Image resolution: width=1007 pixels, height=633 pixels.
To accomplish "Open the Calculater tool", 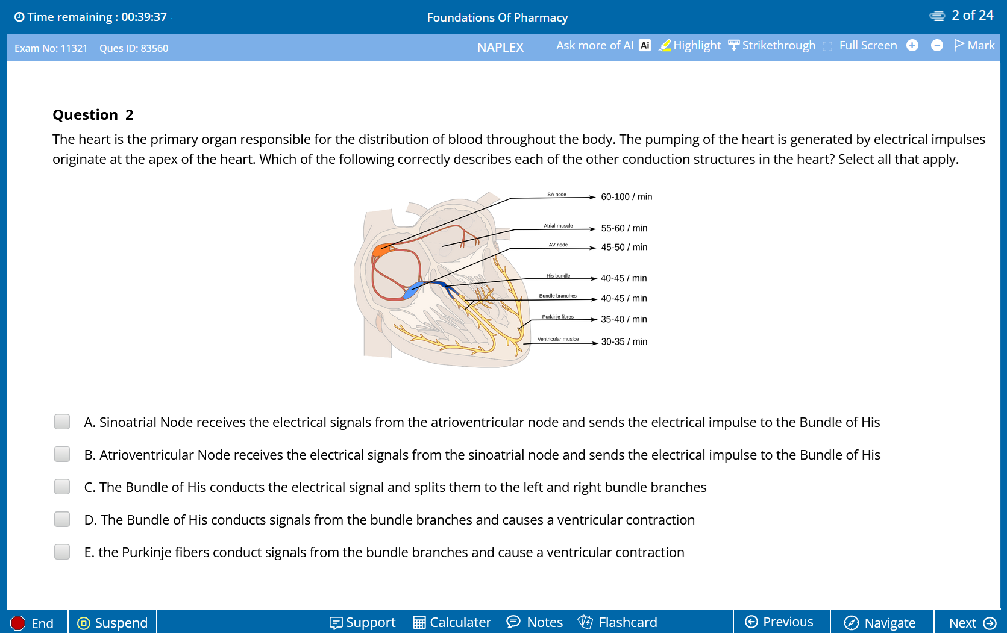I will [x=452, y=622].
